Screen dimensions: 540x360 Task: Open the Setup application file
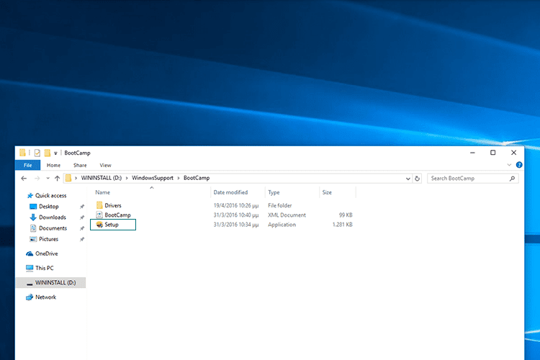112,225
